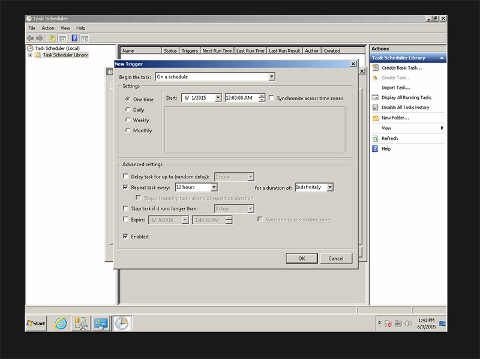The height and width of the screenshot is (359, 480).
Task: Open the Start date dropdown calendar
Action: (218, 98)
